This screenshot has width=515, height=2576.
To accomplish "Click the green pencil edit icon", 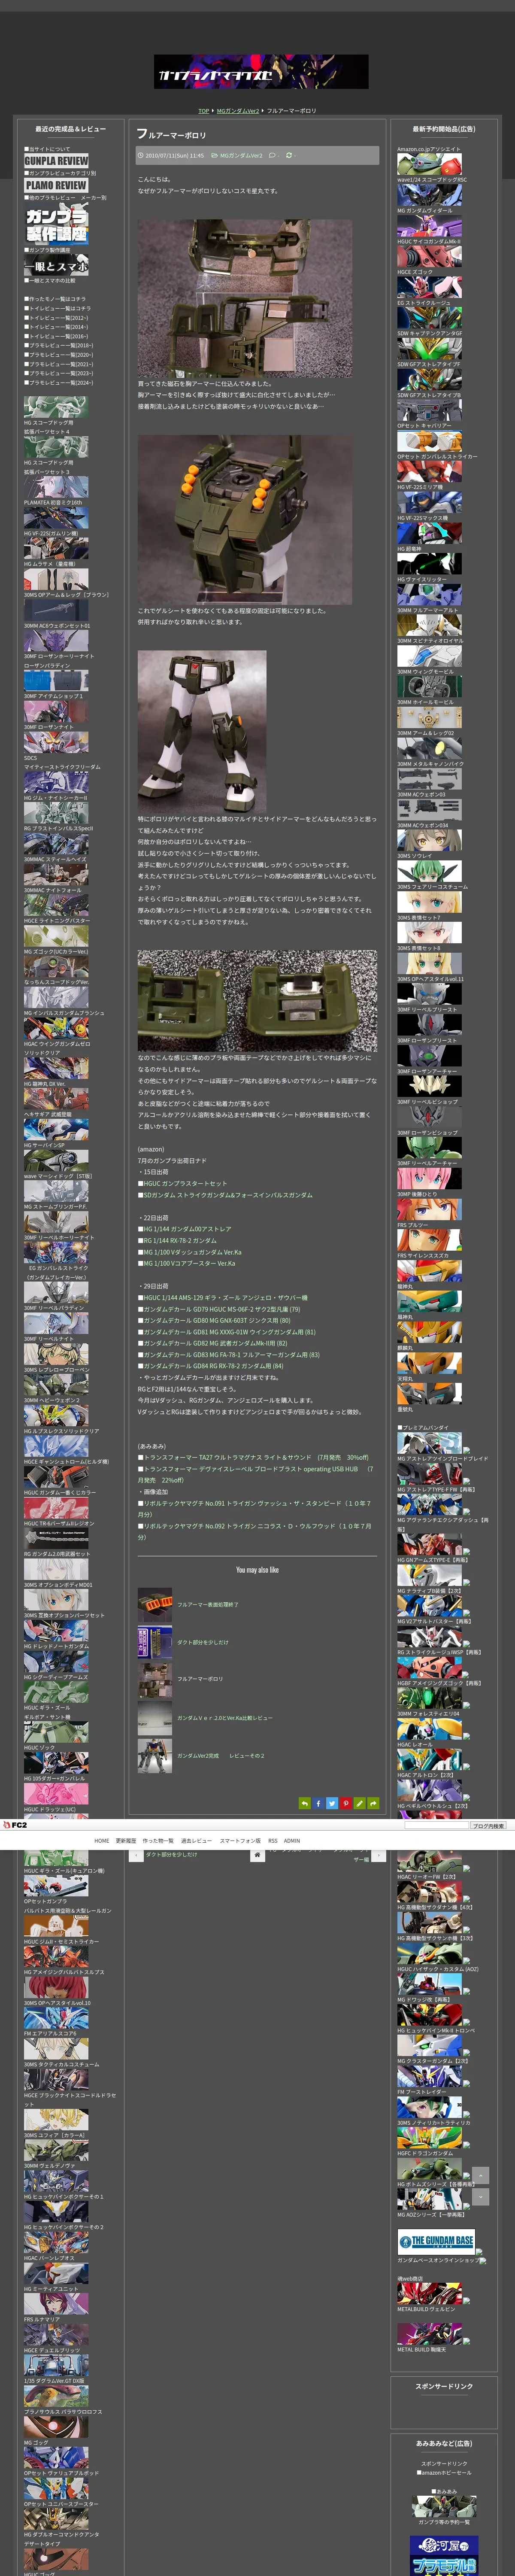I will pyautogui.click(x=359, y=1803).
